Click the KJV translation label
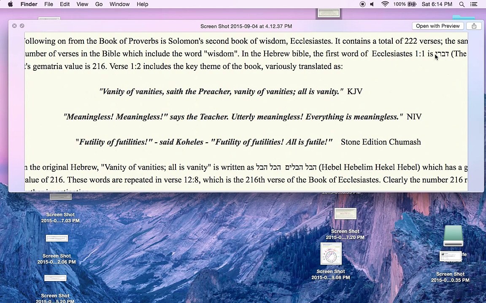The width and height of the screenshot is (486, 303). click(354, 91)
